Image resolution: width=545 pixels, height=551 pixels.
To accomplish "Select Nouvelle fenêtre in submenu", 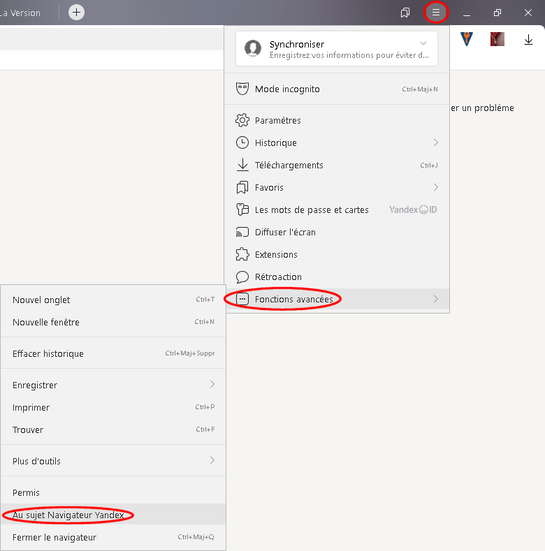I will 113,322.
